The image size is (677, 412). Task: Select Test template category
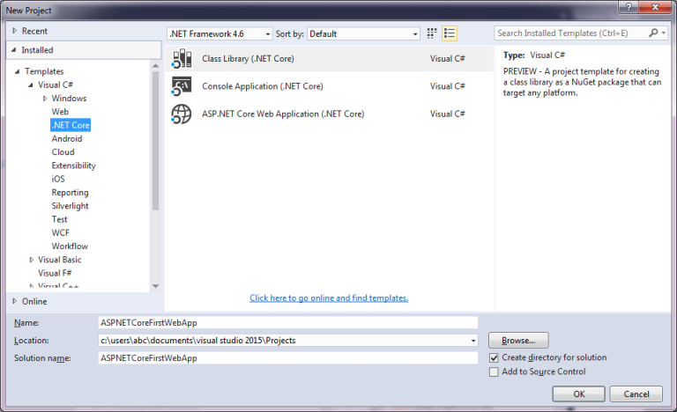[x=60, y=219]
